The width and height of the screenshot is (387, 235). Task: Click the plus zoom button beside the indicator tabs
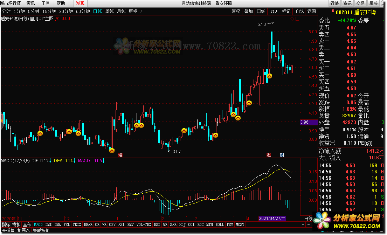(x=303, y=224)
